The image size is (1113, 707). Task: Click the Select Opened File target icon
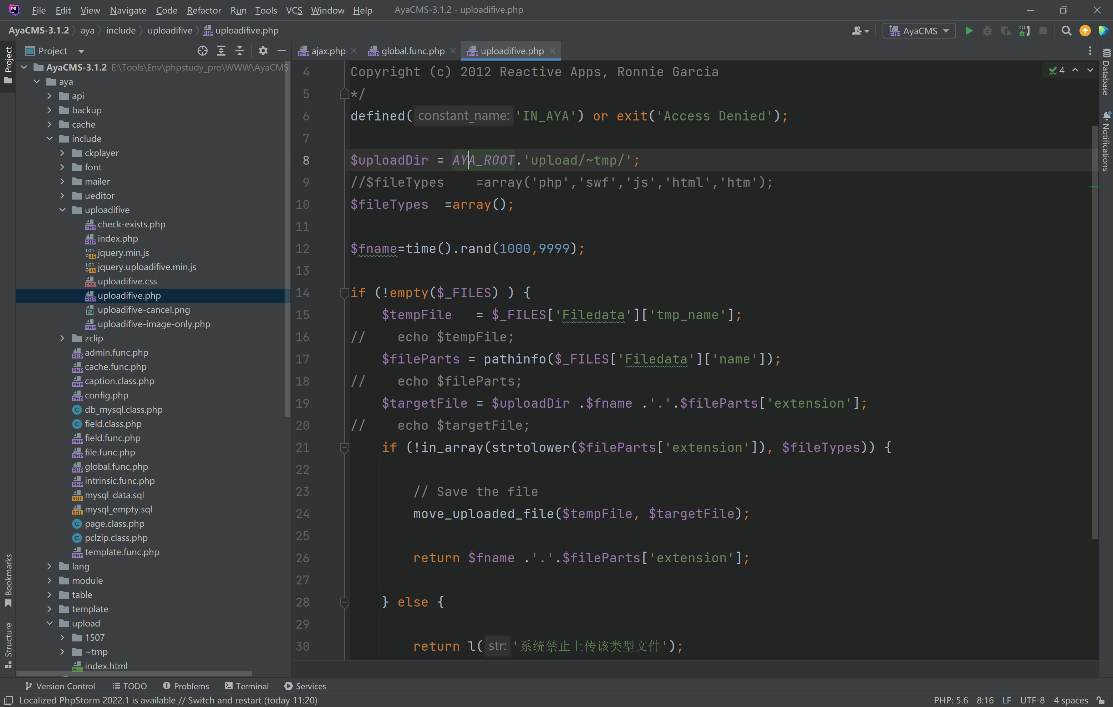point(203,51)
